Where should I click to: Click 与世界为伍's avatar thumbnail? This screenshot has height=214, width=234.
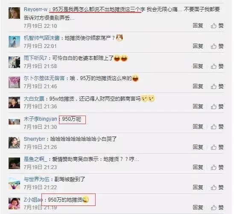(x=15, y=183)
